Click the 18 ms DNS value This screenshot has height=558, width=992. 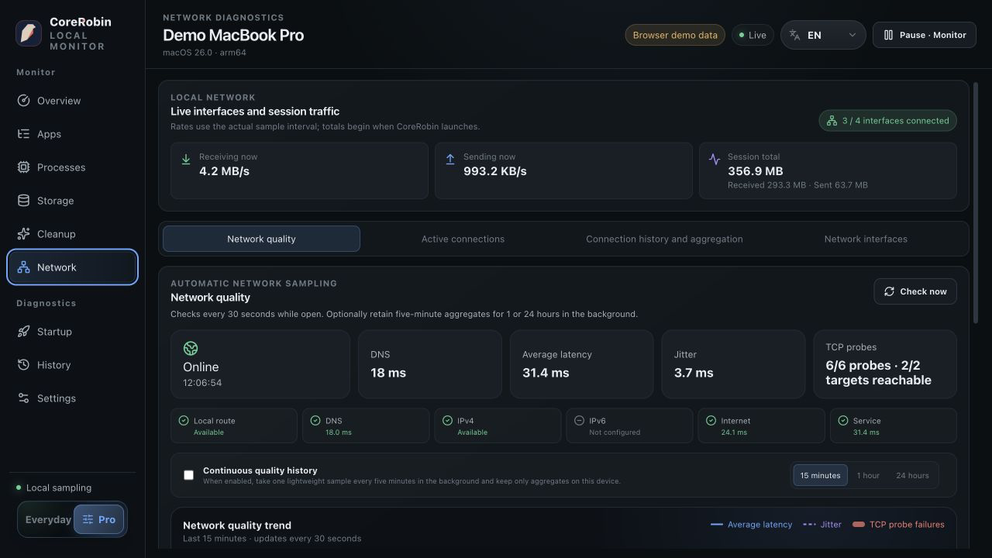pos(388,373)
